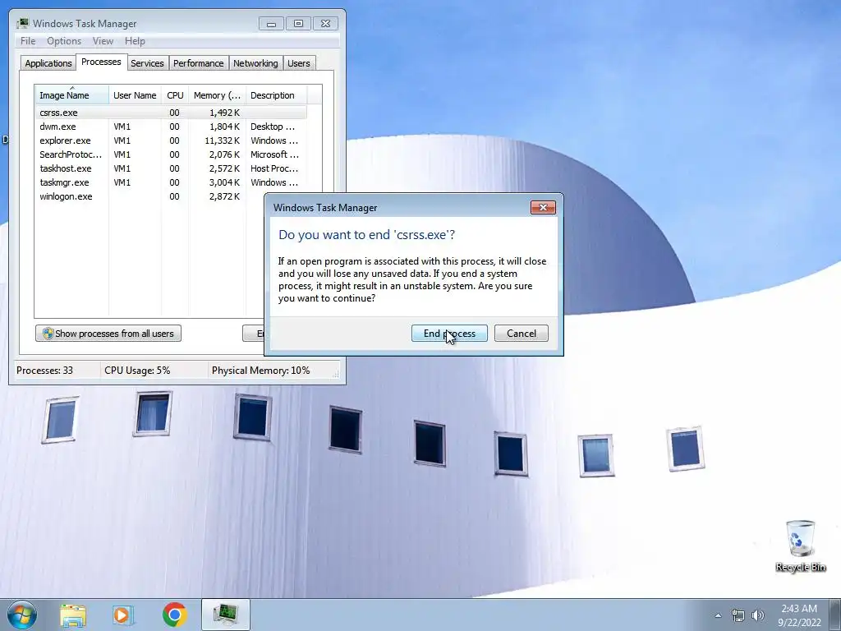
Task: Click CPU Usage: 5% status entry
Action: coord(137,371)
